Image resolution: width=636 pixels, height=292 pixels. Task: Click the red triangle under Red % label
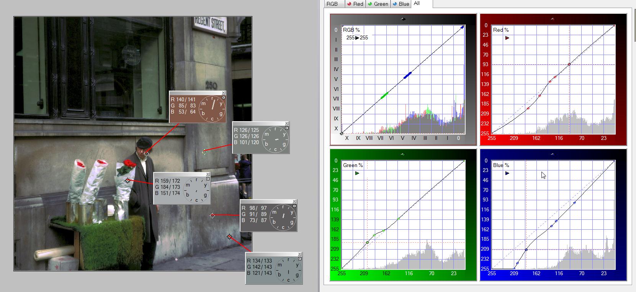pyautogui.click(x=507, y=38)
